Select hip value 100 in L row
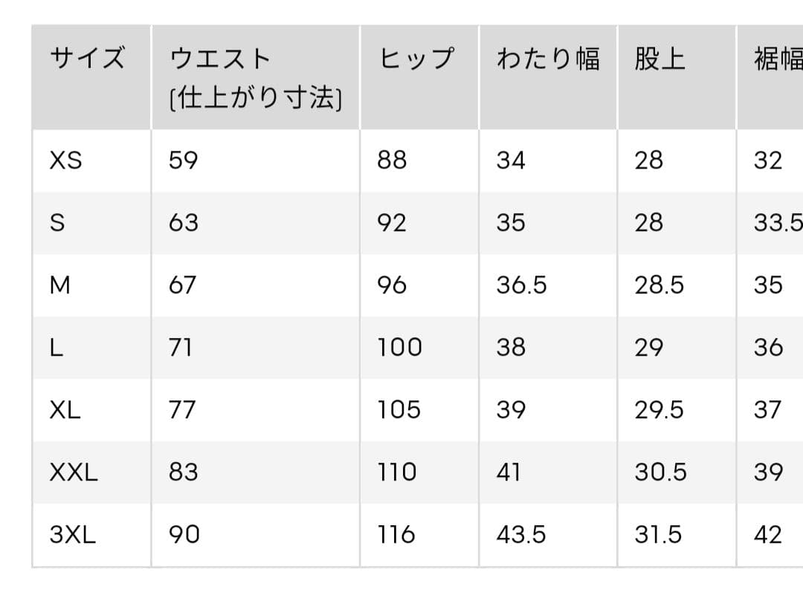Screen dimensions: 803x592 (x=399, y=348)
